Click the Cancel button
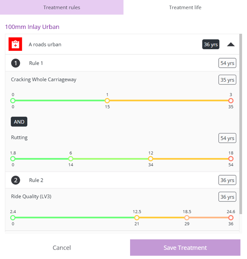247x259 pixels. [x=62, y=248]
